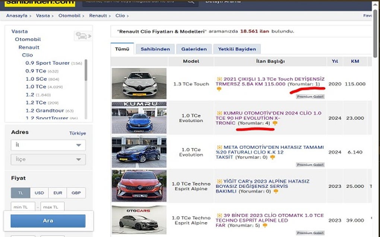Click the search magnifier icon

191,2
